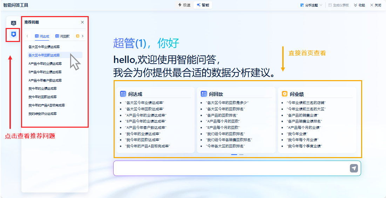The image size is (386, 198).
Task: Click the 问业绩 card icon
Action: 285,94
